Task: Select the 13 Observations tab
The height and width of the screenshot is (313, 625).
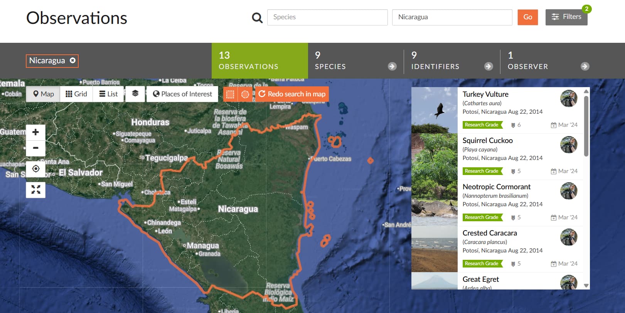Action: tap(260, 61)
